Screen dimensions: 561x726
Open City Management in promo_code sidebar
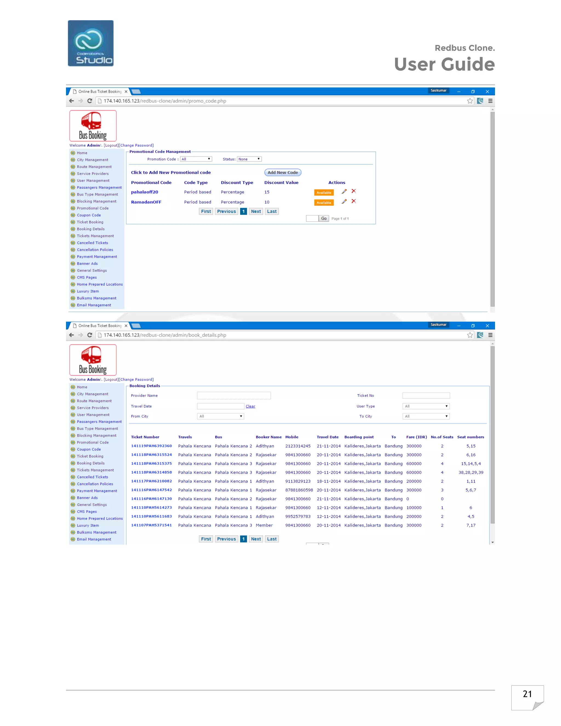[92, 160]
